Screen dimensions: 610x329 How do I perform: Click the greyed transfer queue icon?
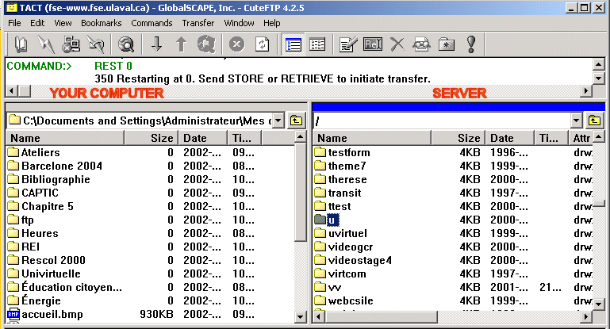click(205, 44)
